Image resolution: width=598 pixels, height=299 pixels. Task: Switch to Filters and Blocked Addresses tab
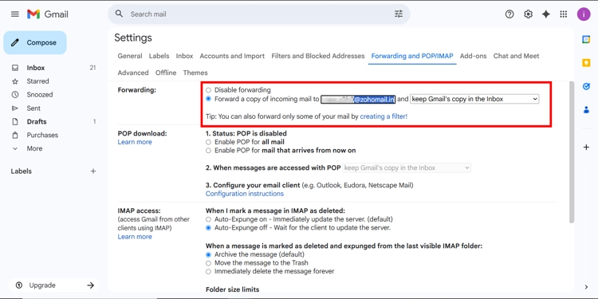[318, 56]
